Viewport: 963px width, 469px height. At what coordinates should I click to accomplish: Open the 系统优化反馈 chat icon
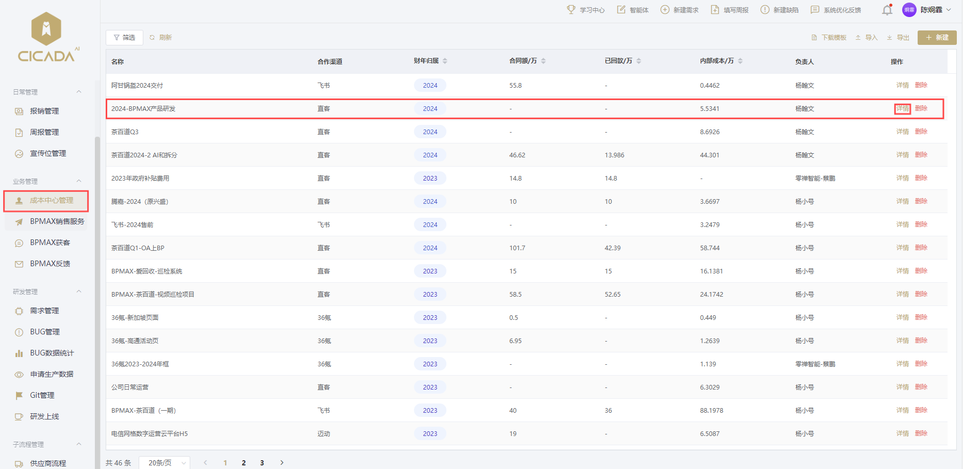pyautogui.click(x=815, y=9)
